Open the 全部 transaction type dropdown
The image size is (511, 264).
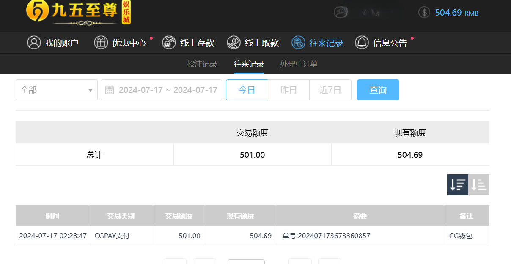[x=57, y=89]
